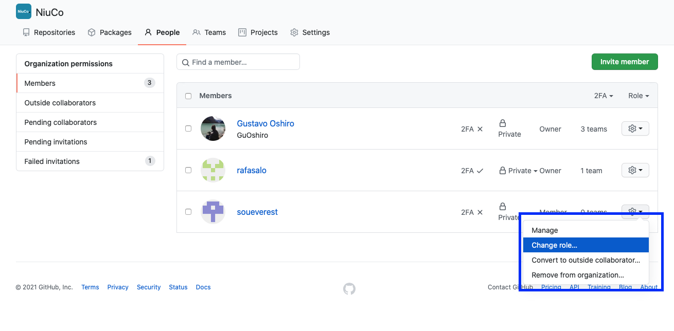The height and width of the screenshot is (331, 674).
Task: Open gear menu for rafasalo
Action: tap(635, 170)
